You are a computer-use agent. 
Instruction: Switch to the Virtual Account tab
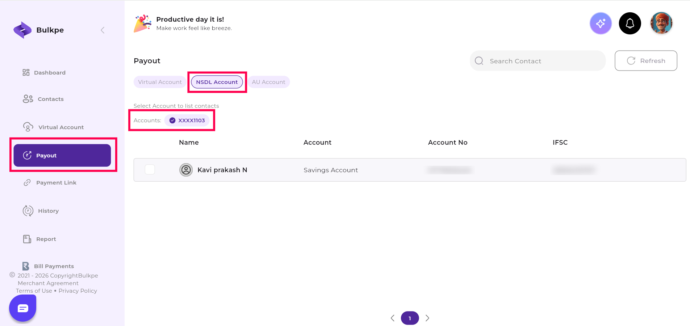[160, 82]
